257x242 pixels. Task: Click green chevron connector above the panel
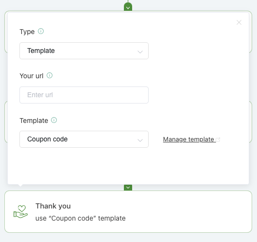[x=128, y=7]
